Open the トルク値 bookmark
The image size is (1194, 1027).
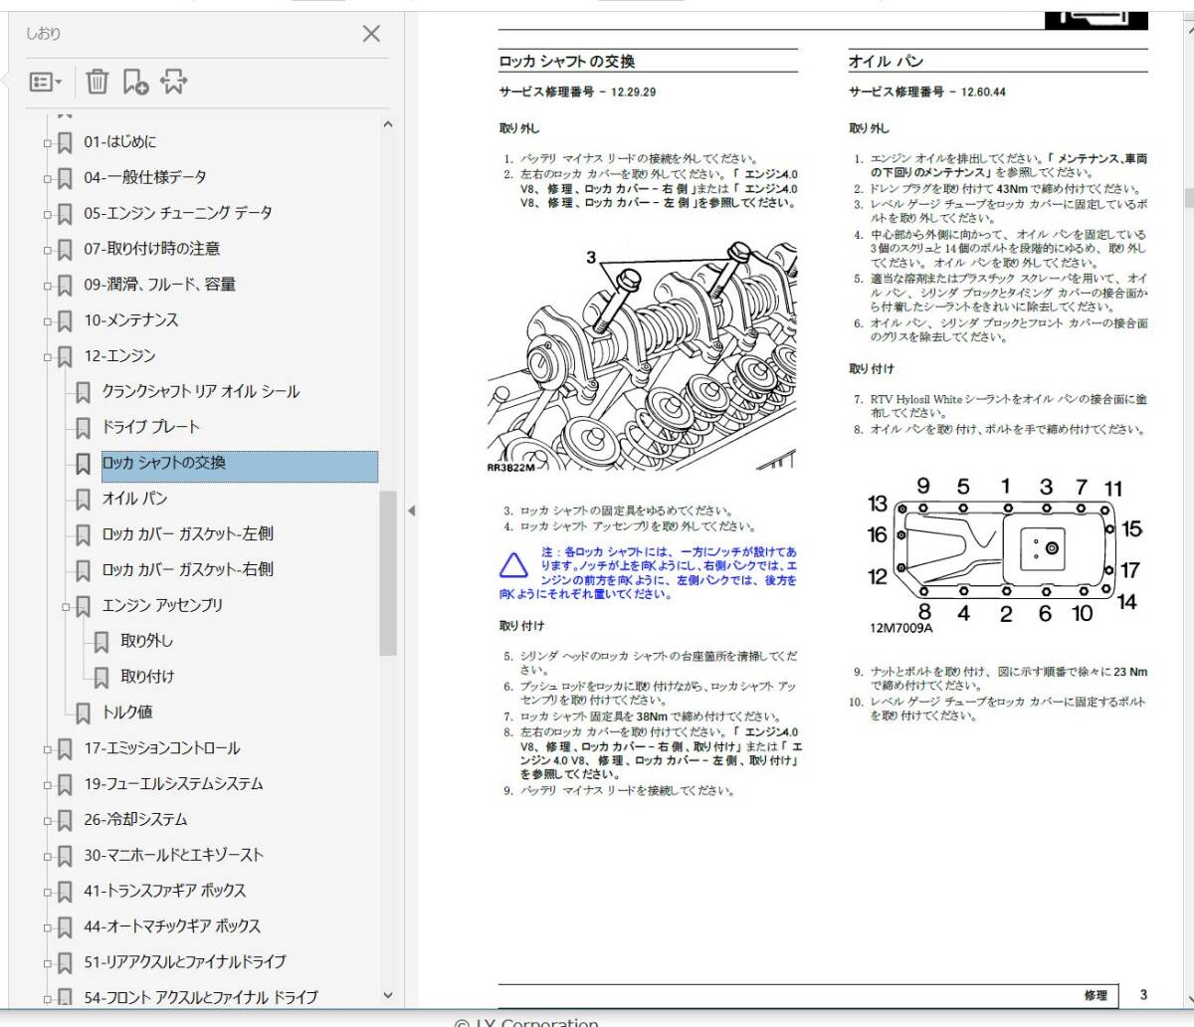tap(127, 713)
